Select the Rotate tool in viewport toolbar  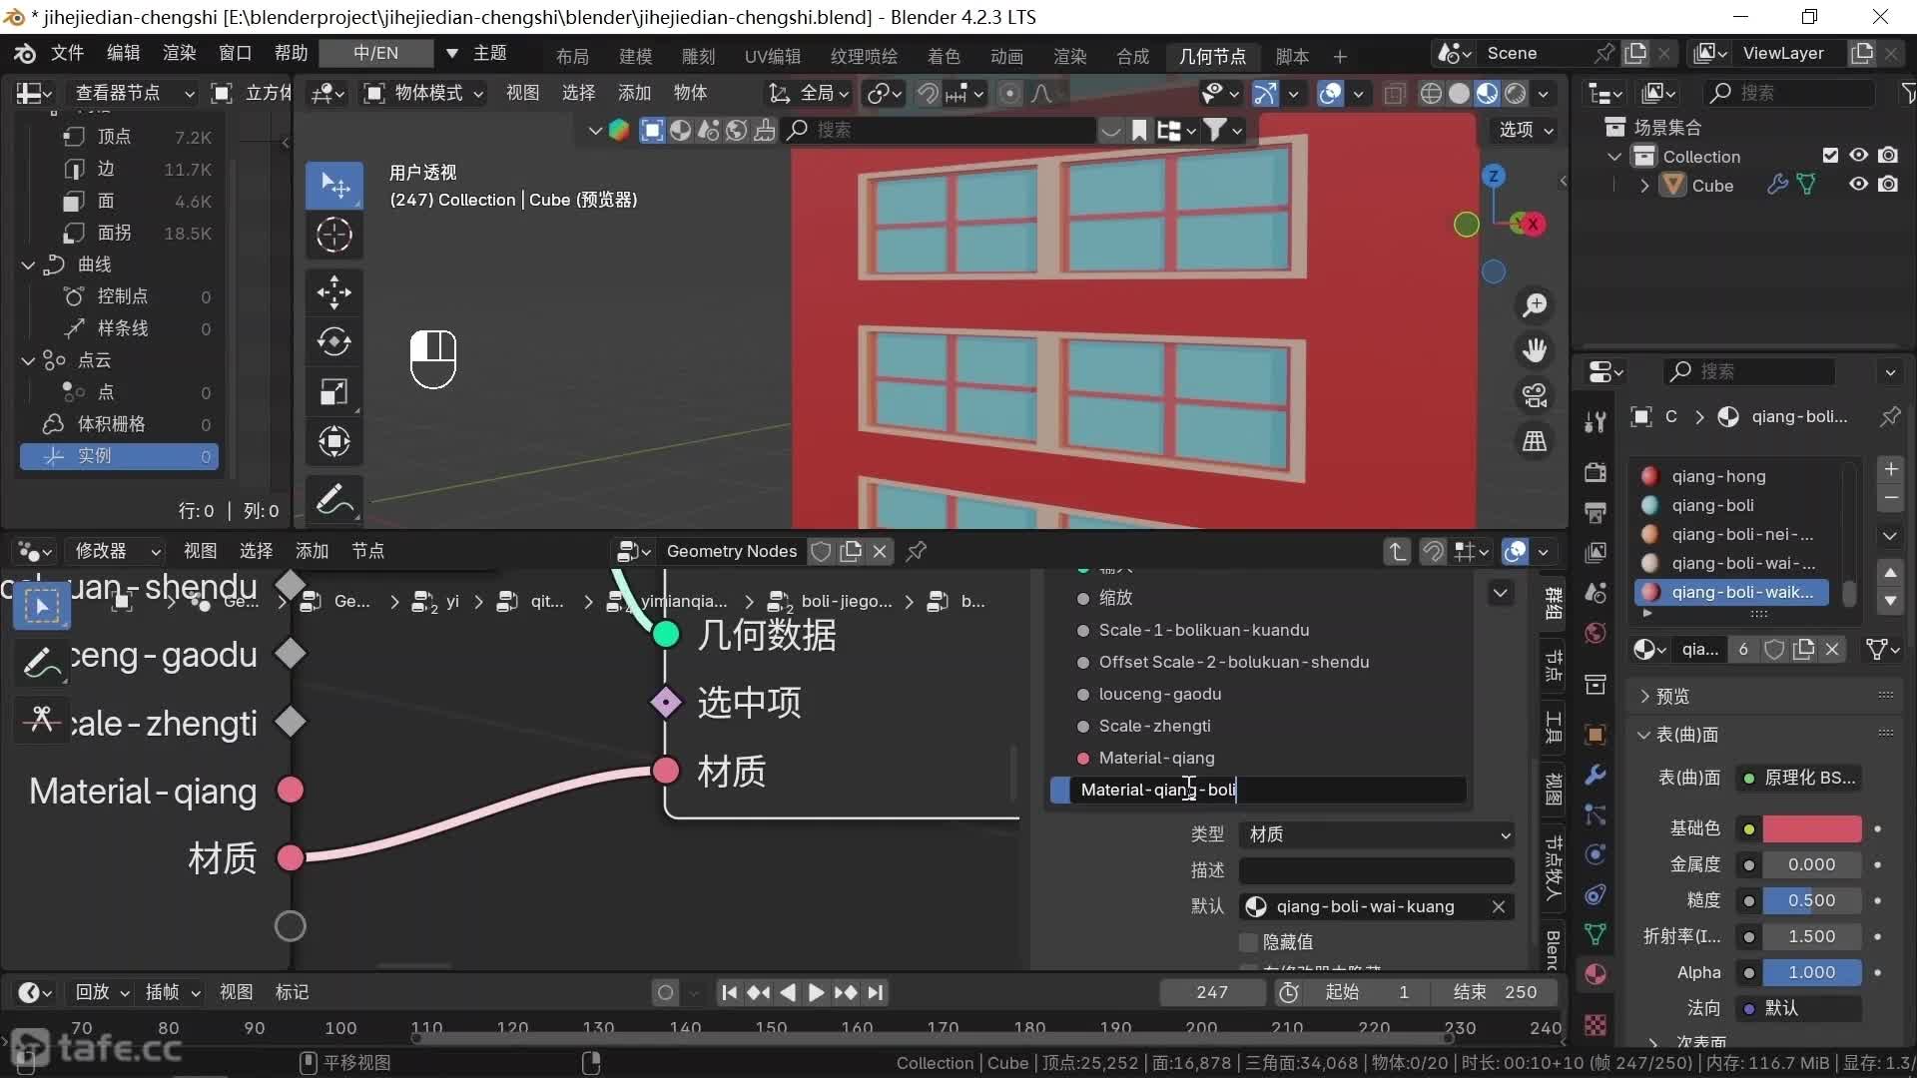pos(333,342)
